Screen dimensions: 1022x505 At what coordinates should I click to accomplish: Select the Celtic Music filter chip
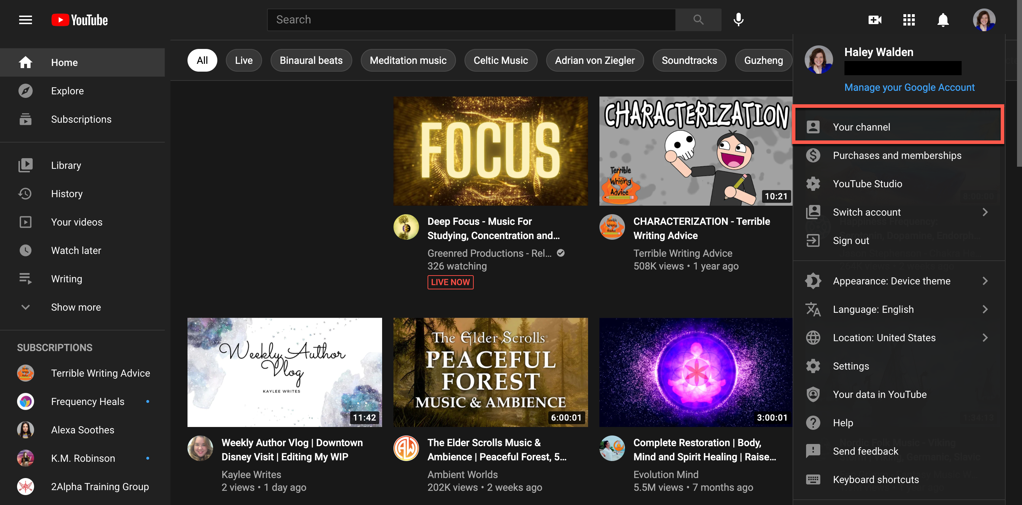pos(500,60)
